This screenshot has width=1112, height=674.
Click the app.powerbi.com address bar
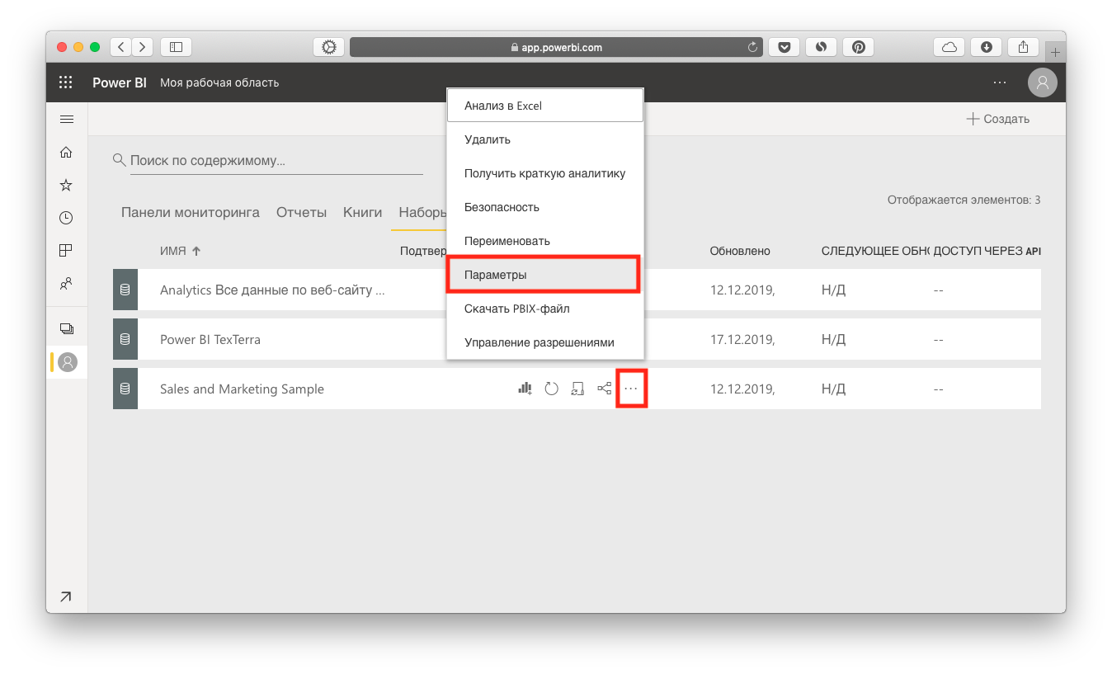(x=557, y=47)
